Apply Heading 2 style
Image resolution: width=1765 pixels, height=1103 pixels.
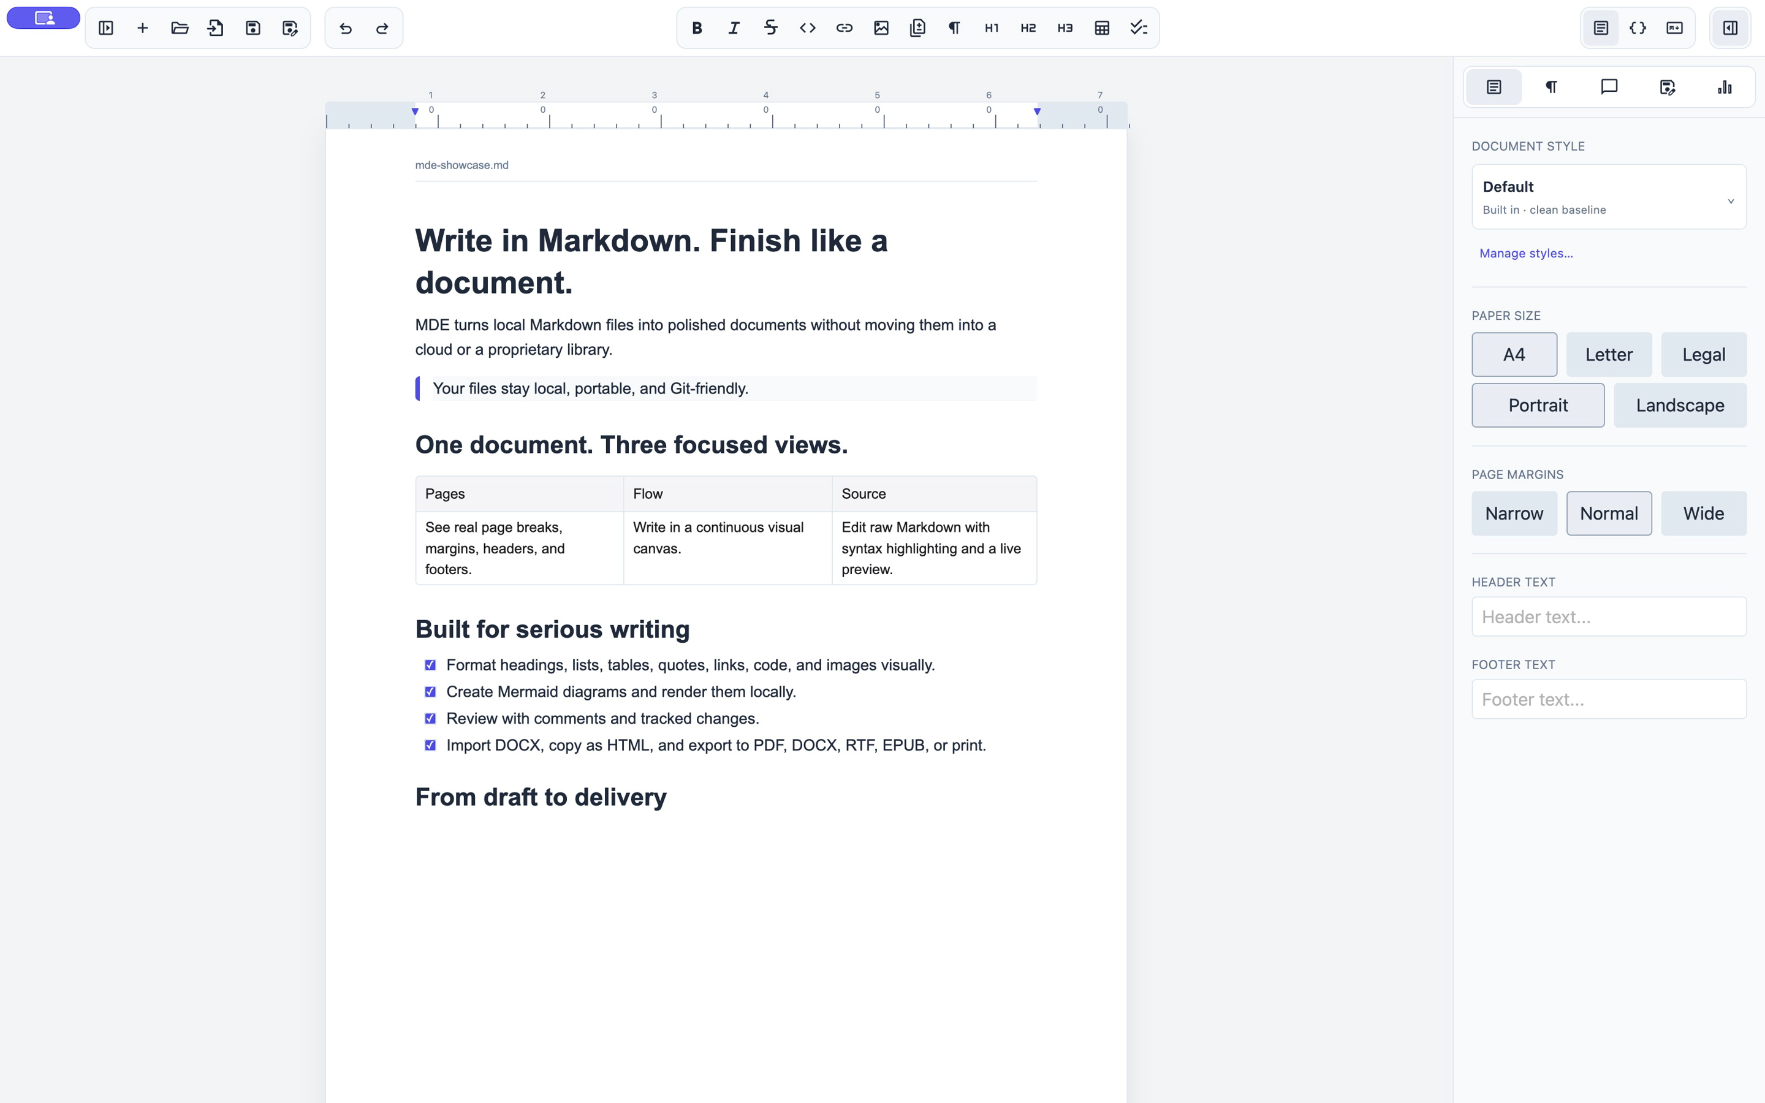[x=1028, y=28]
